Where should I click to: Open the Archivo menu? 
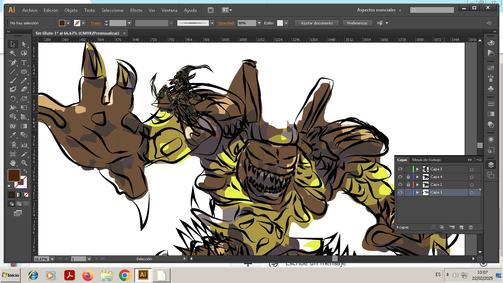[30, 10]
